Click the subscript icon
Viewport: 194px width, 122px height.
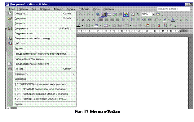(x=187, y=20)
